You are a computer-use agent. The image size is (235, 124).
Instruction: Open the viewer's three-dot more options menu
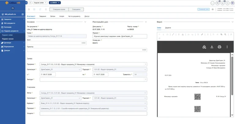(x=227, y=47)
